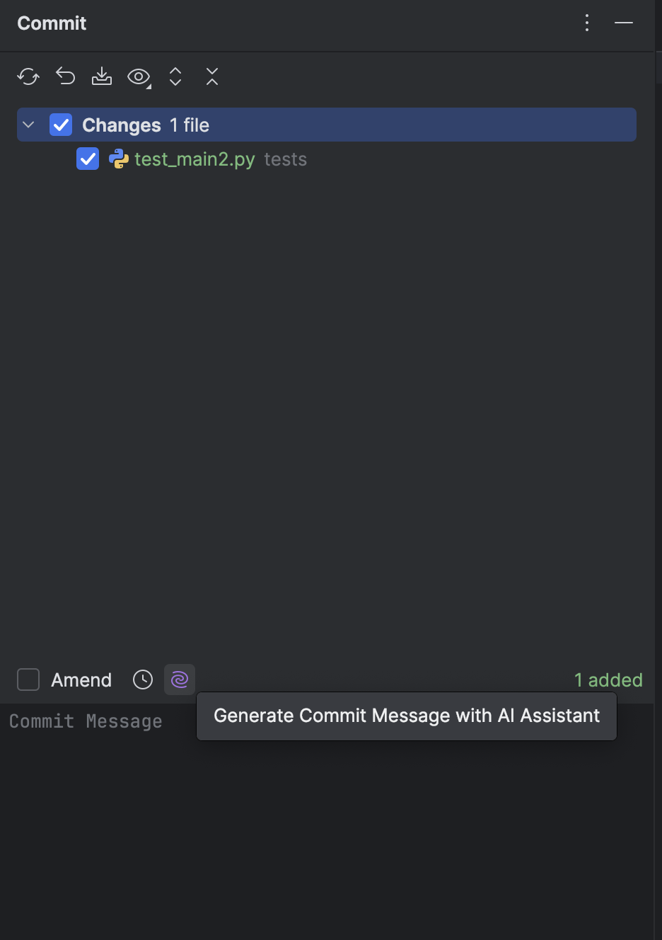Click the '1 added' status label
This screenshot has width=662, height=940.
[x=608, y=680]
